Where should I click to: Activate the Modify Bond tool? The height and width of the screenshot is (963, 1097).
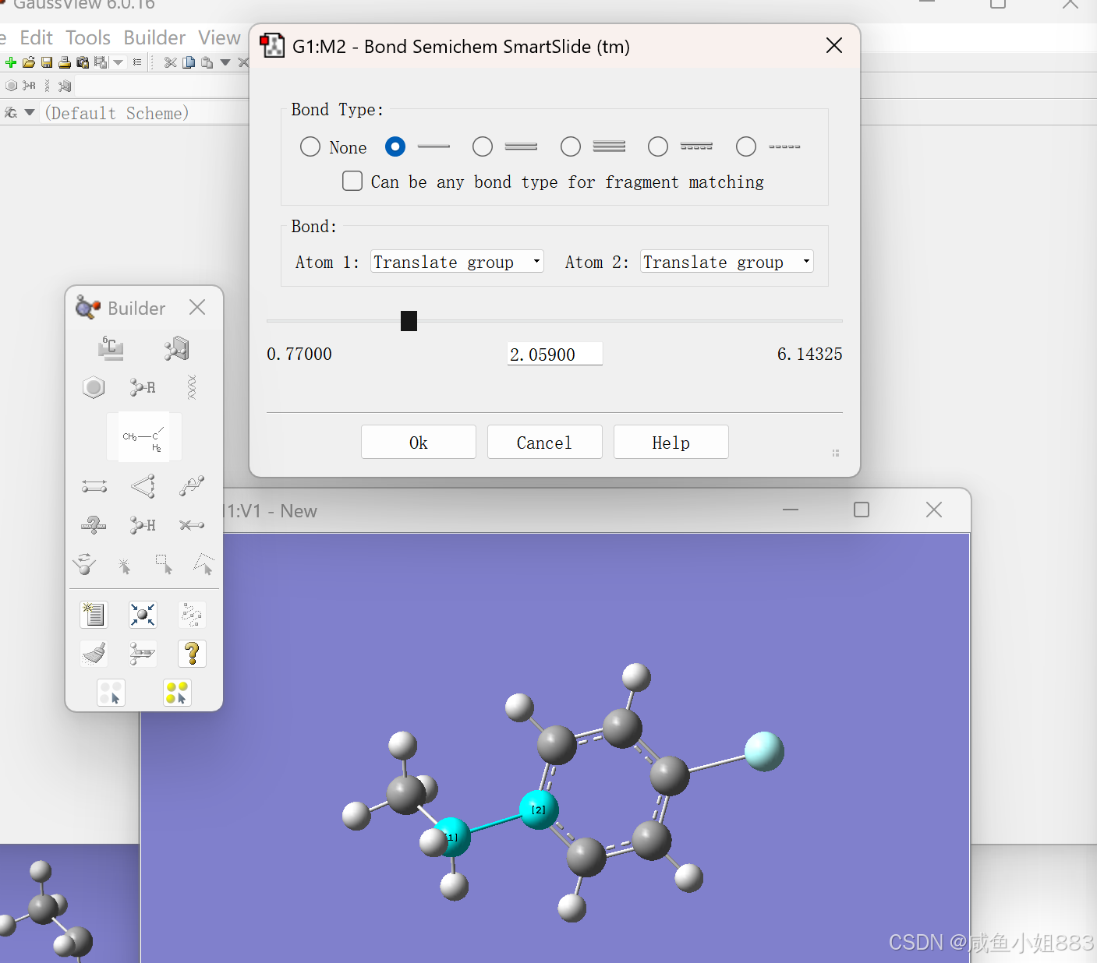(x=94, y=487)
